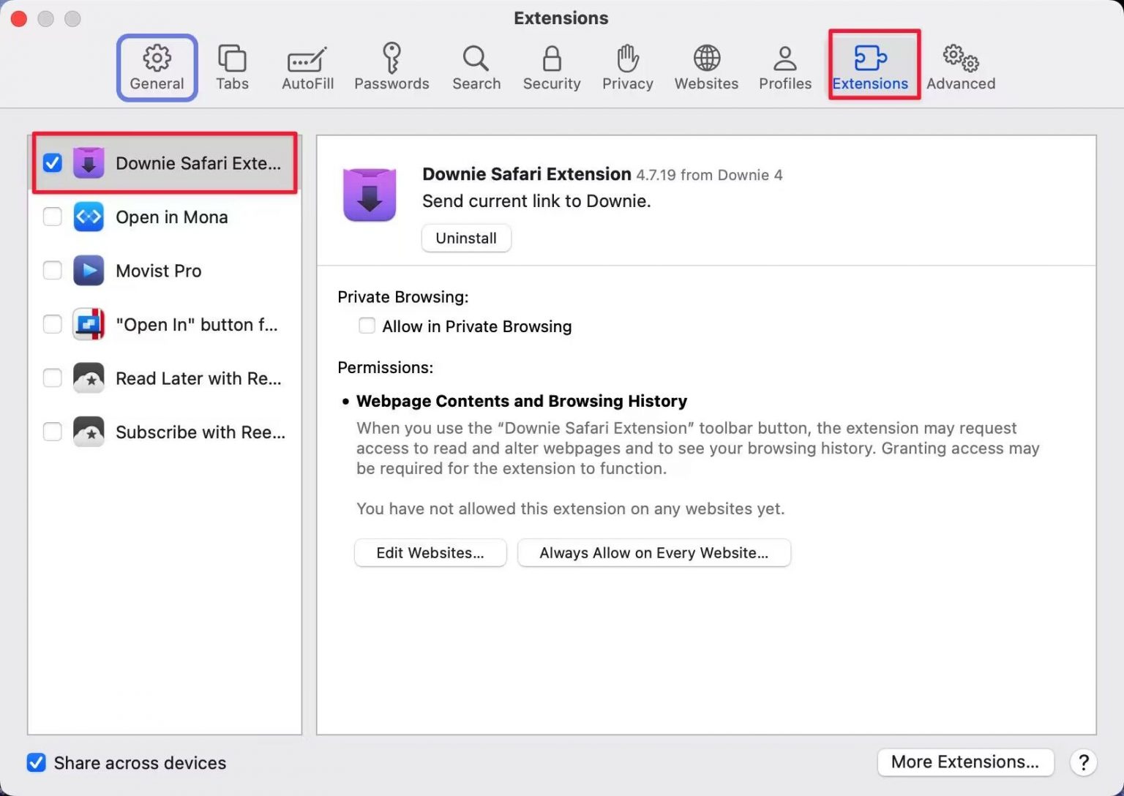1124x796 pixels.
Task: Switch to the General tab
Action: (x=157, y=67)
